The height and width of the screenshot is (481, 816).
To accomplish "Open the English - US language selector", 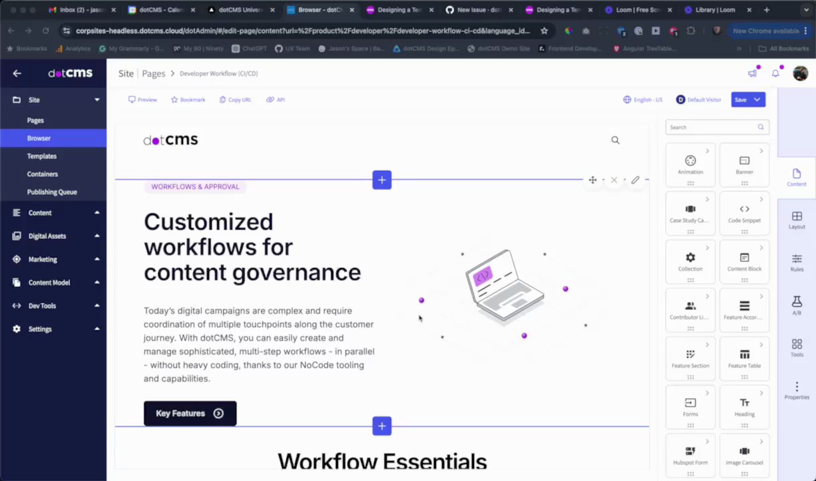I will point(642,100).
